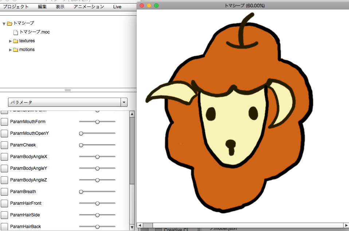Viewport: 349px width, 231px height.
Task: Click the viewer horizontal scroll left arrow
Action: click(x=140, y=226)
